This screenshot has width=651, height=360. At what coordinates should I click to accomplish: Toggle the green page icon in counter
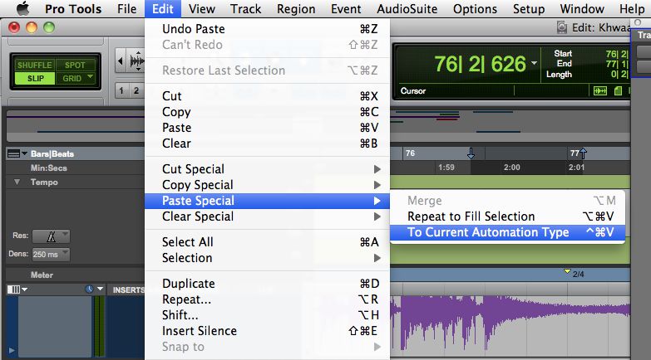coord(618,91)
